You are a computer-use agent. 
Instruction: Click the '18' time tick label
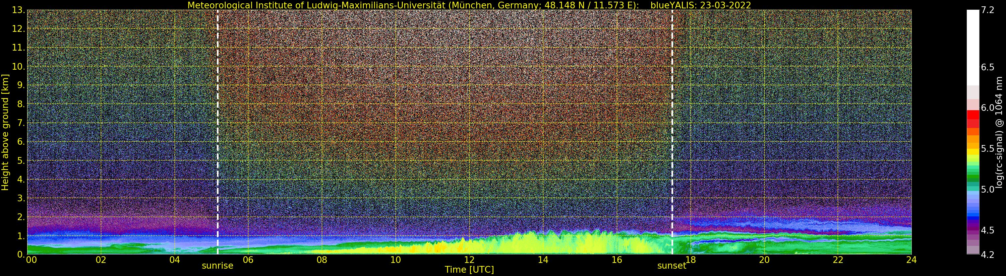pos(691,260)
